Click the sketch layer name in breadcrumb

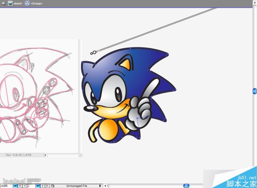pyautogui.click(x=18, y=3)
